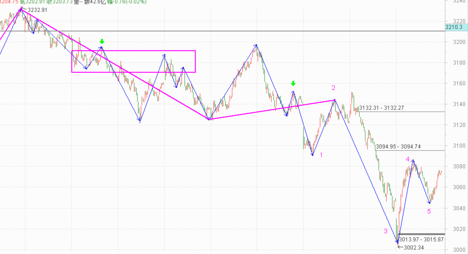Click the 3040 price axis label

[459, 208]
